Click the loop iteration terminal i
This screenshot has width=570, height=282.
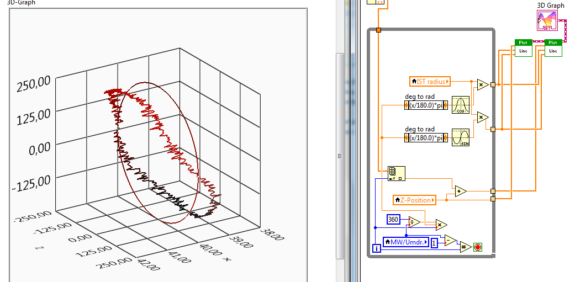click(x=377, y=248)
